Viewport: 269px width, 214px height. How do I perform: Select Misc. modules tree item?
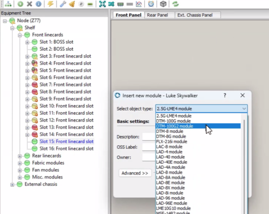coord(47,177)
